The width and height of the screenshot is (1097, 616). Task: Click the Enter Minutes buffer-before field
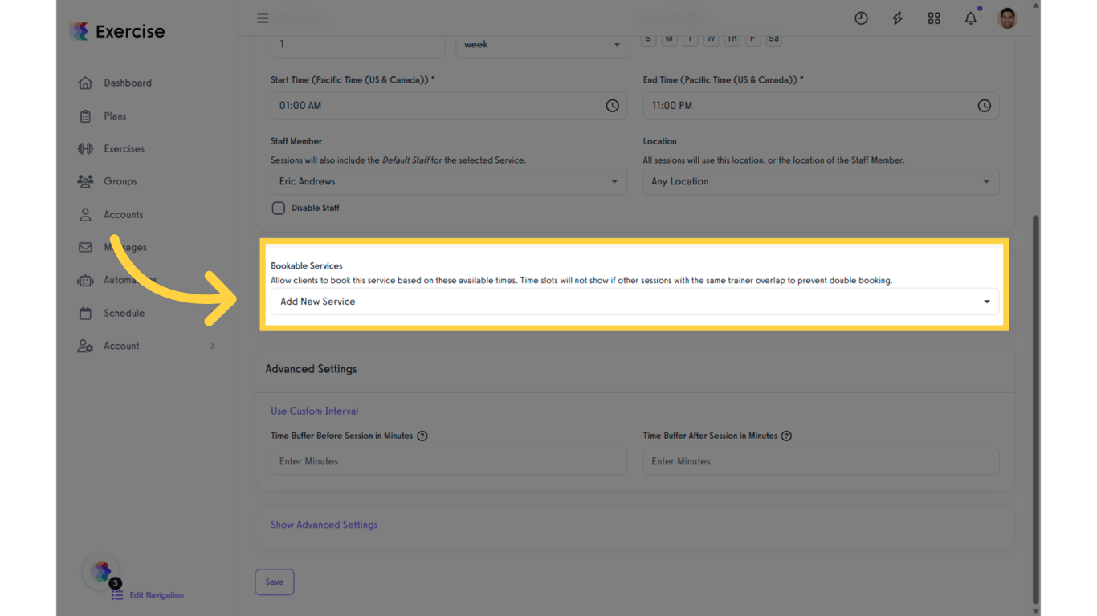(x=449, y=461)
